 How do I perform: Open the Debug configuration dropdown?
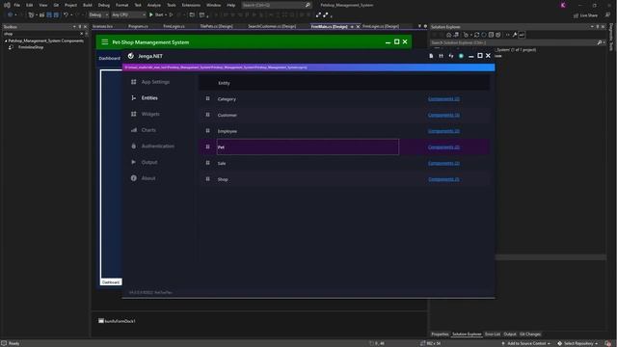click(x=98, y=15)
